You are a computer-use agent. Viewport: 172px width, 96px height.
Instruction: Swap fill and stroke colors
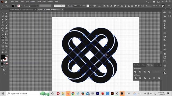[7, 56]
